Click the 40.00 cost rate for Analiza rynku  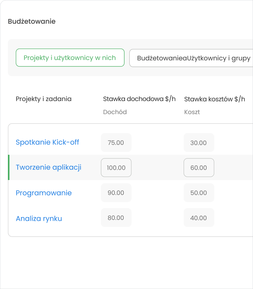(x=199, y=218)
